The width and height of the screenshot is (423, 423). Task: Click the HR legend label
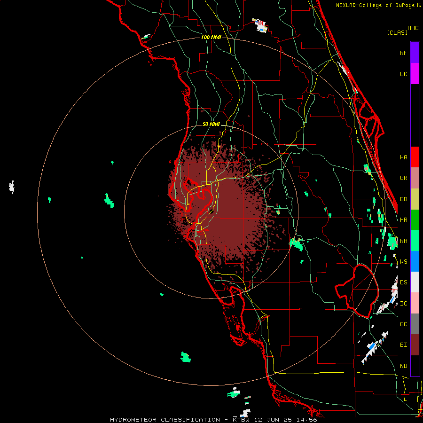[x=403, y=220]
